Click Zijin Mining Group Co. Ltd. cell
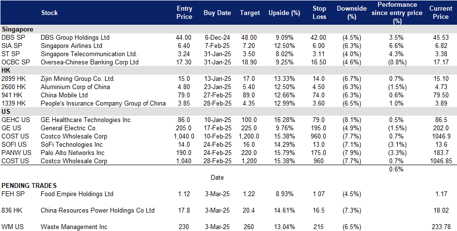The width and height of the screenshot is (457, 231). 78,78
